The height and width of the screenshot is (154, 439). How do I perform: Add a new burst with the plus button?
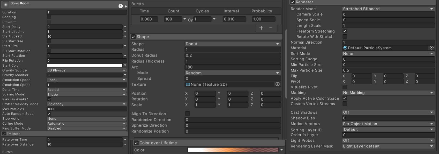click(x=261, y=28)
